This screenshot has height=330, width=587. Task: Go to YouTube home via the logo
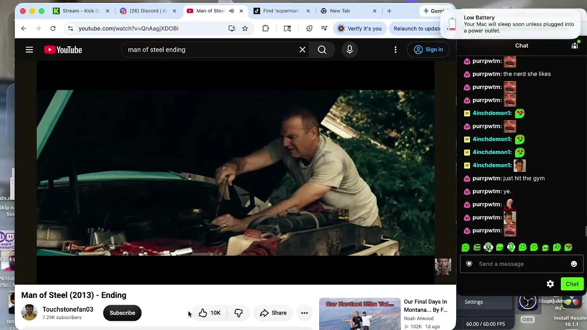(x=63, y=49)
